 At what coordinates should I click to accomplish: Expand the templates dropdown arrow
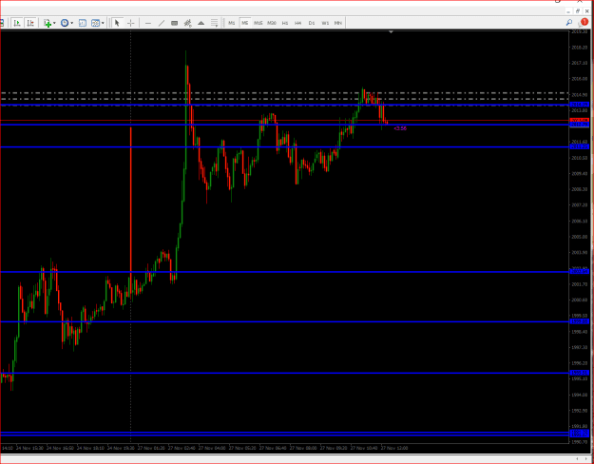tap(103, 23)
